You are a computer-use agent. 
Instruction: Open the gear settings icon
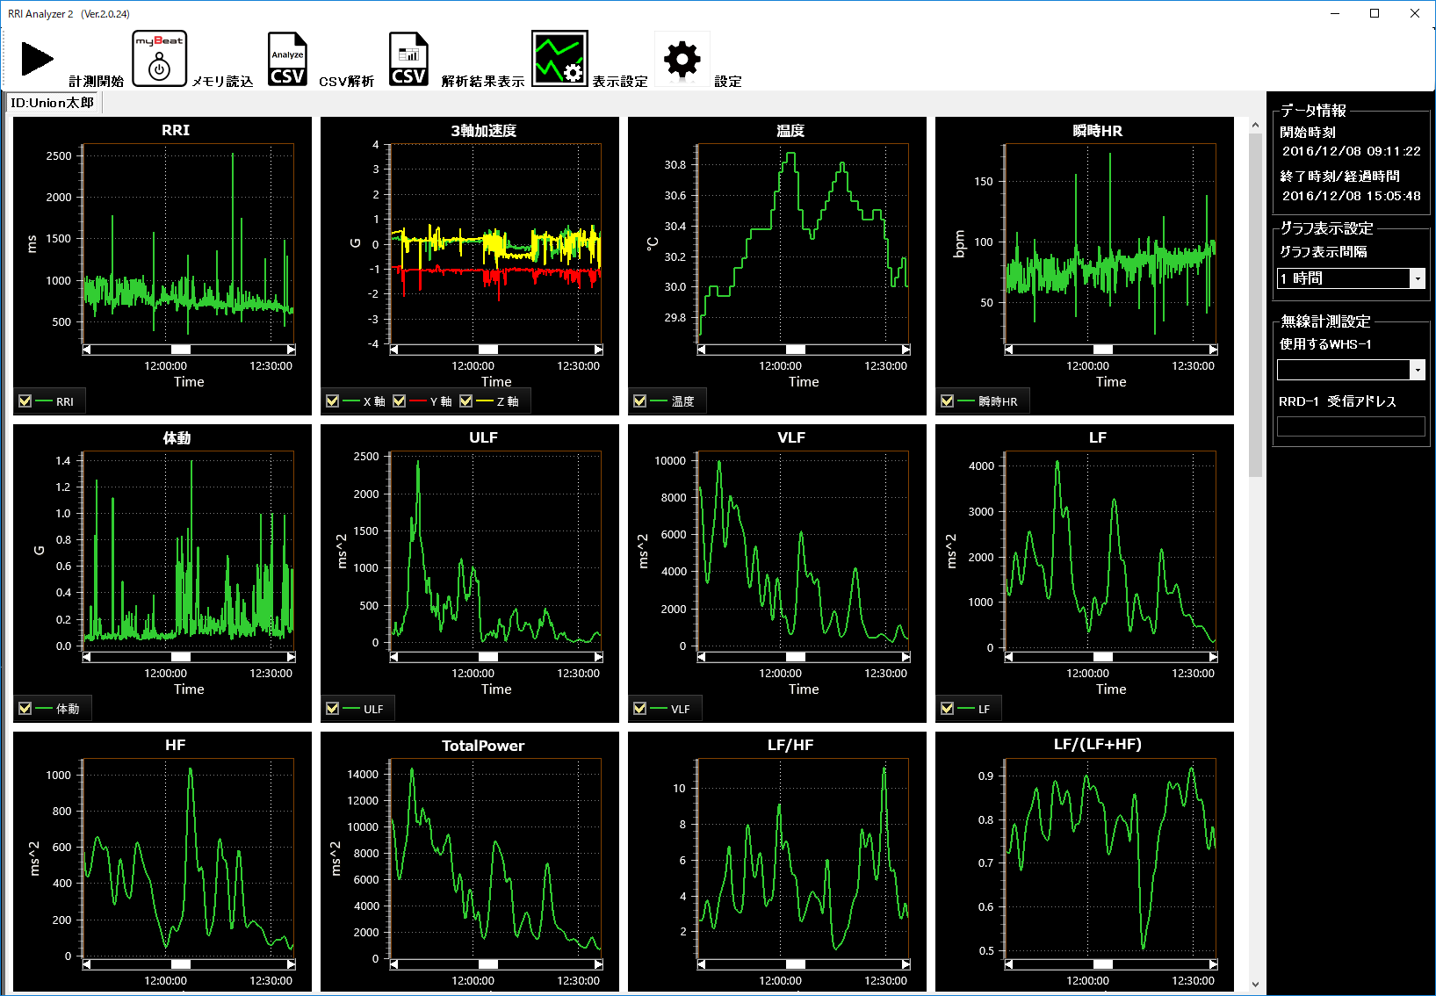click(682, 59)
